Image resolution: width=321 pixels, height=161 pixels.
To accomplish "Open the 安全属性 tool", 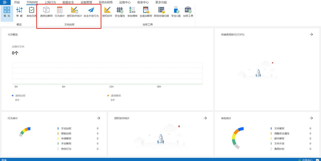I will pyautogui.click(x=120, y=12).
